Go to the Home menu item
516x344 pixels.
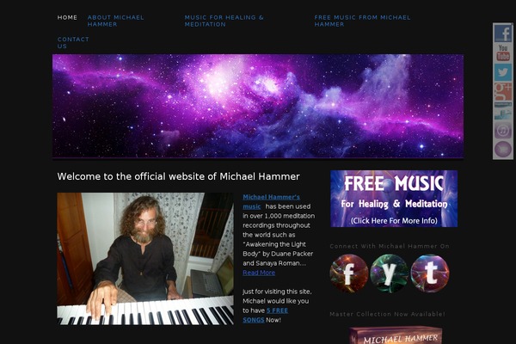click(x=67, y=17)
